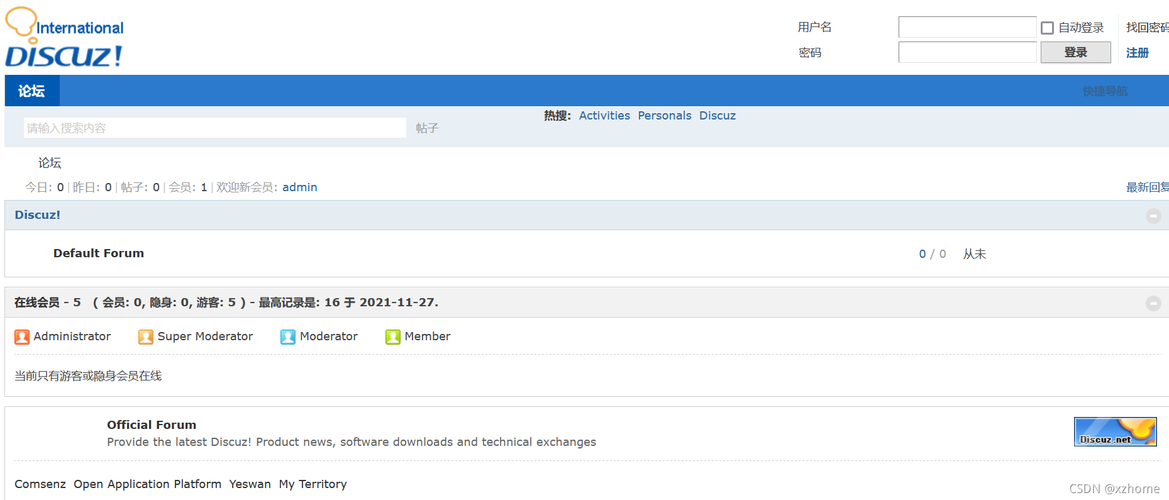
Task: Open the Discuz! category heading
Action: pyautogui.click(x=38, y=215)
